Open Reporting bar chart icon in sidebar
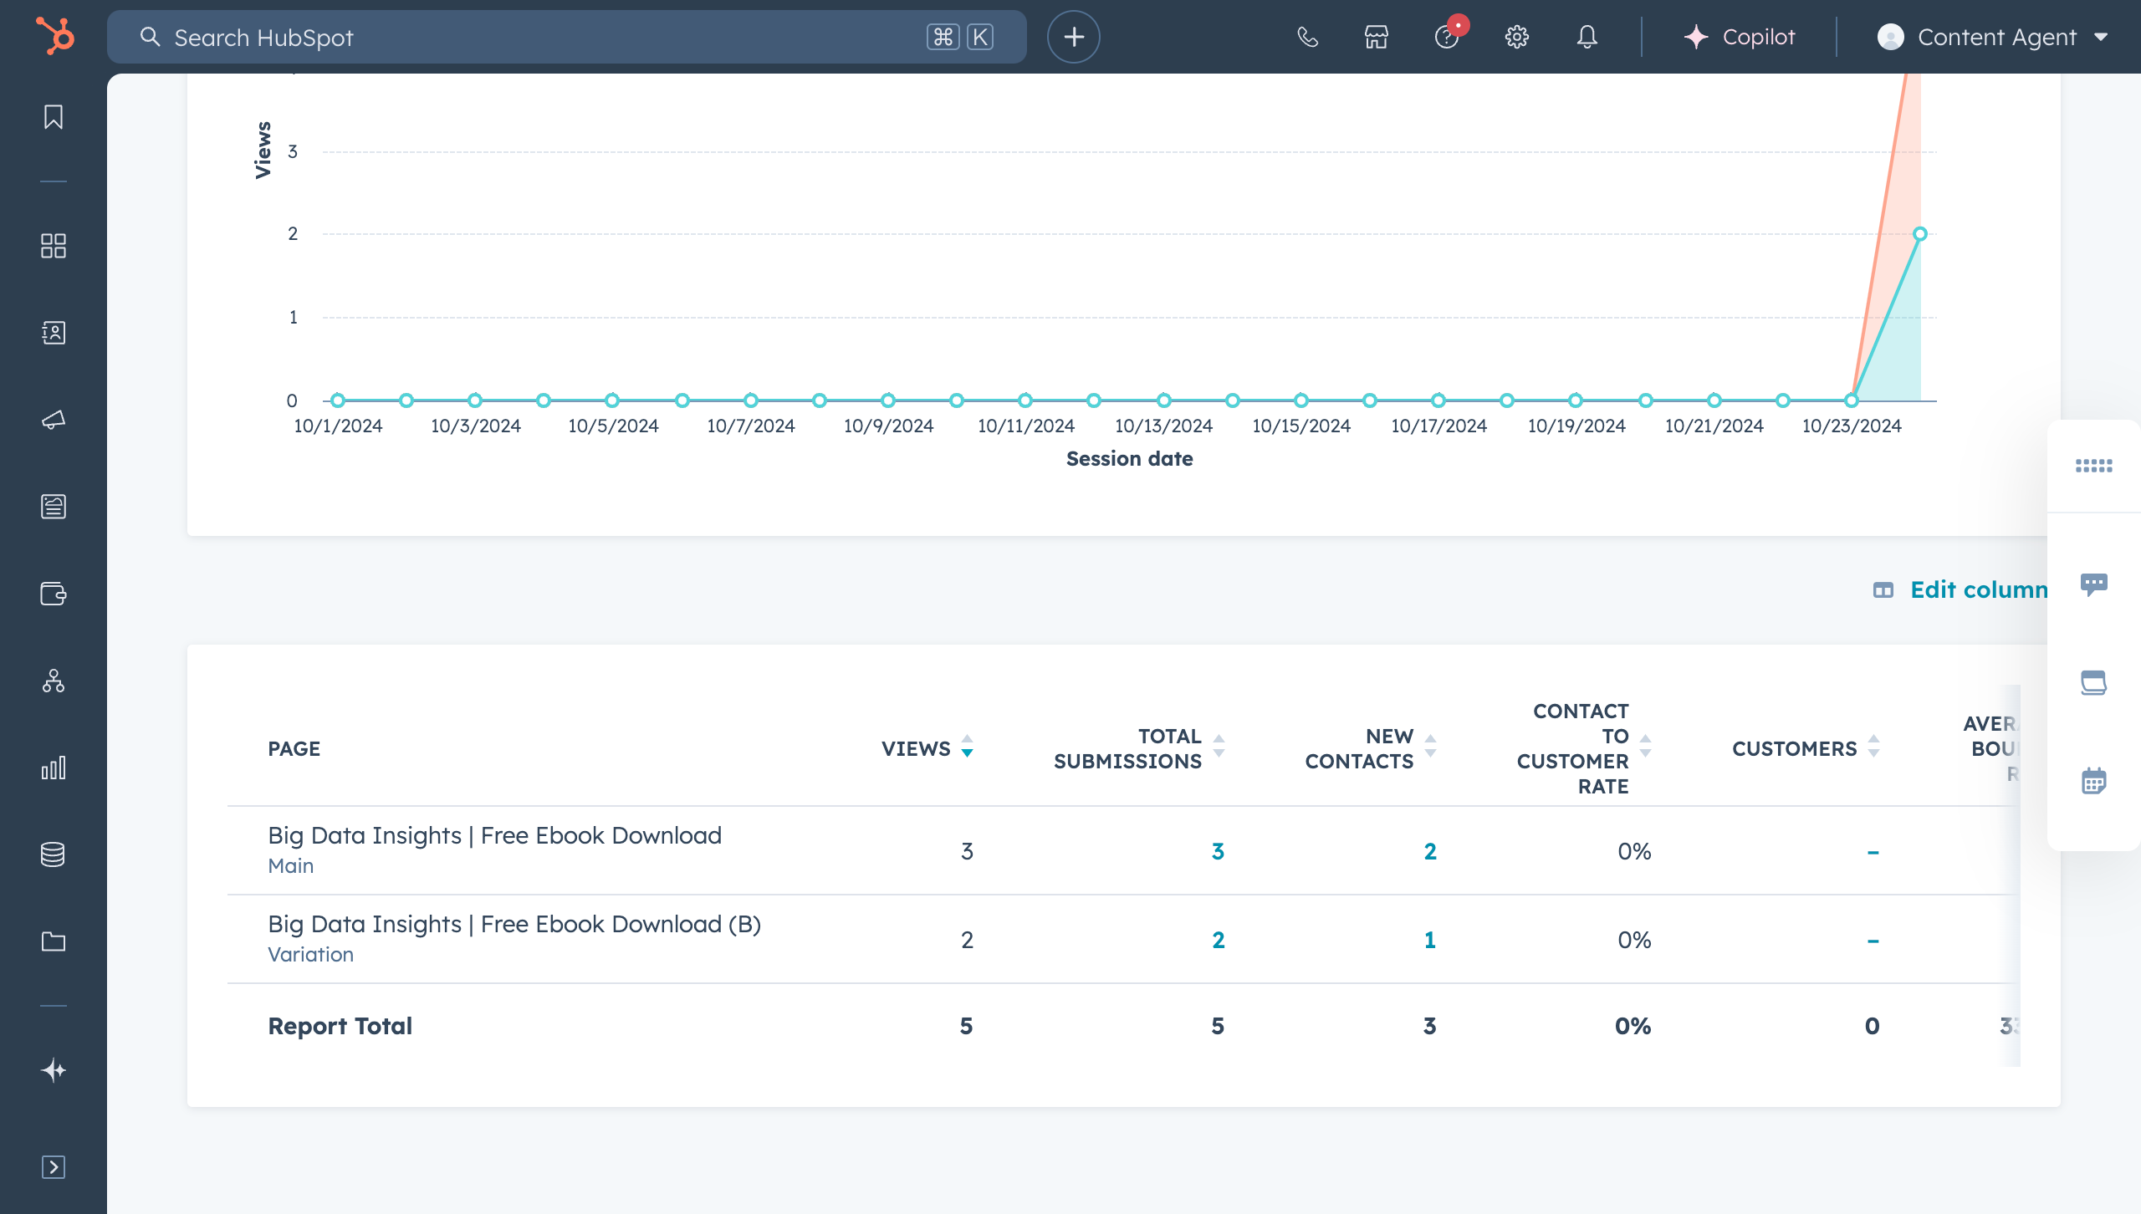2141x1214 pixels. coord(54,768)
